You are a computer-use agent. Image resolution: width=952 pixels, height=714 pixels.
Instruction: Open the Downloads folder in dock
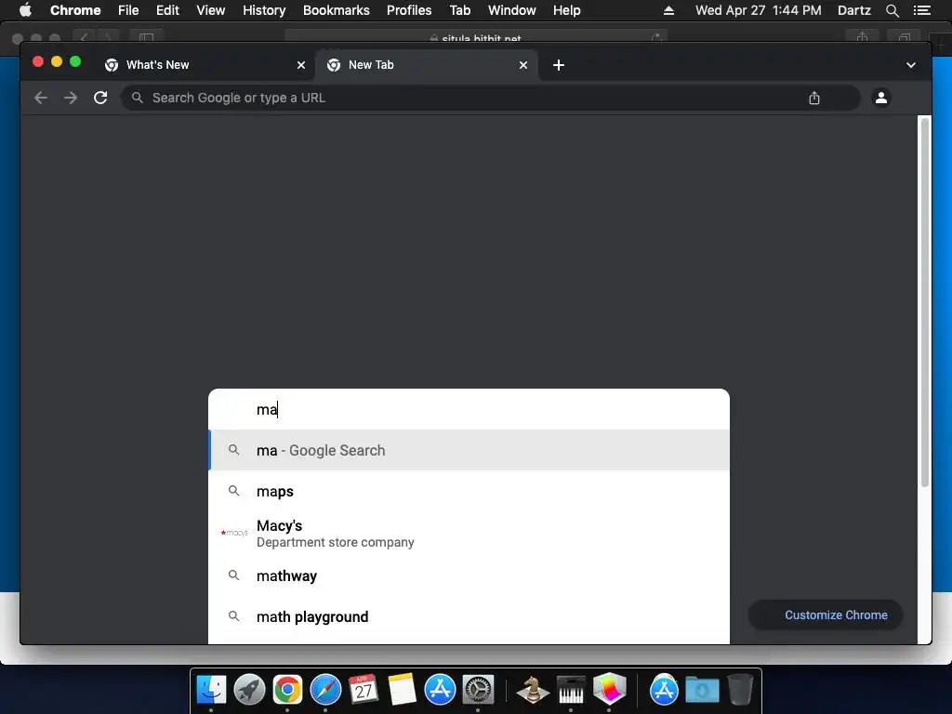pyautogui.click(x=702, y=690)
